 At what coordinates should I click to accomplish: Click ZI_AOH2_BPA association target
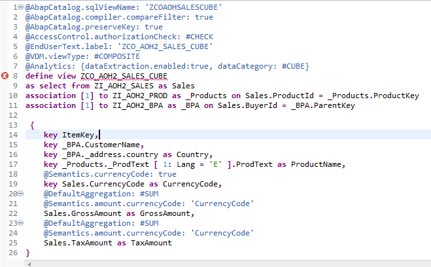click(x=137, y=105)
